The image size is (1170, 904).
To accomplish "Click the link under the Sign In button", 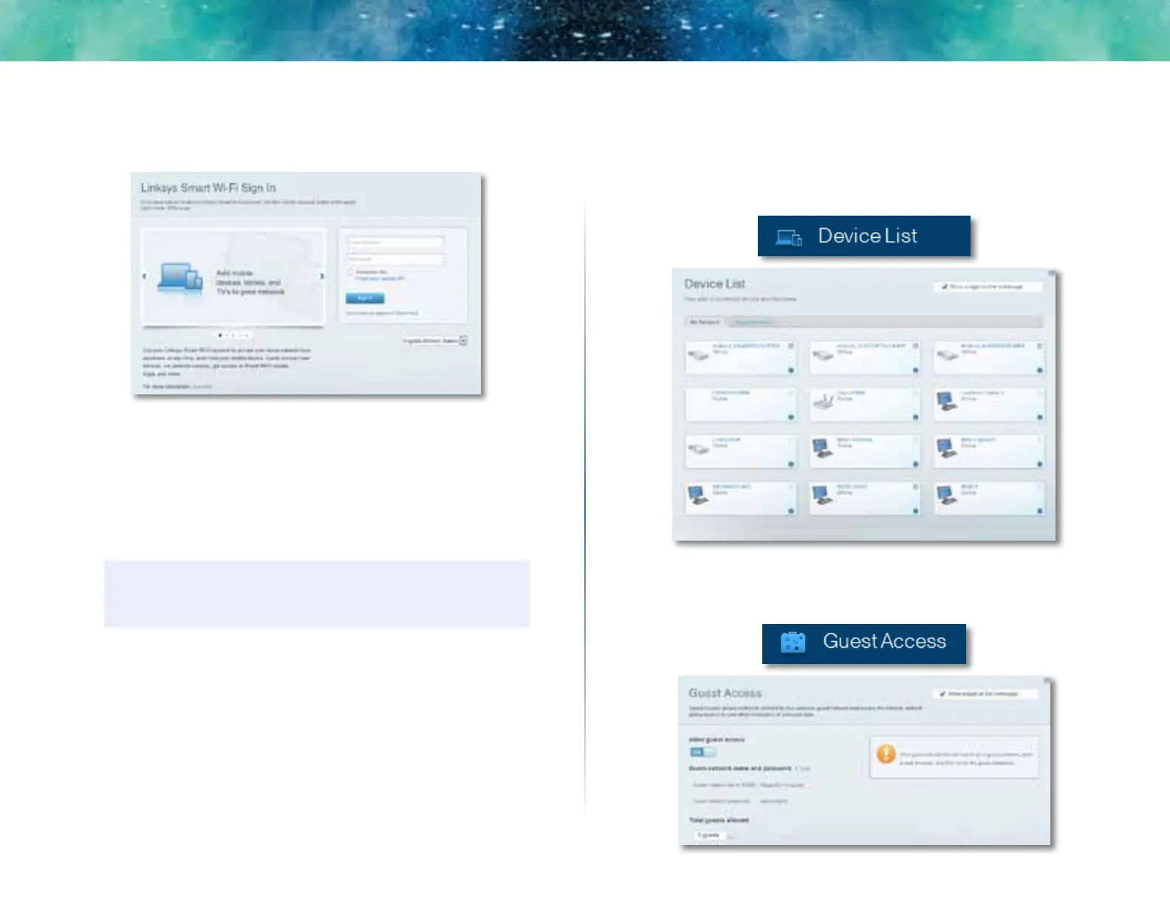I will tap(382, 313).
